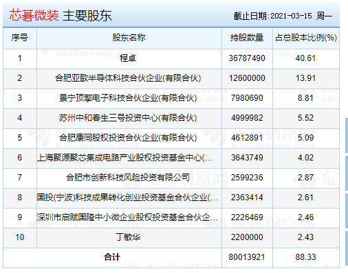Viewport: 348px width, 273px height.
Task: Click percentage value 40.61
Action: pyautogui.click(x=305, y=58)
